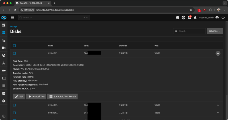Open the Columns dropdown
This screenshot has height=120, width=228.
215,31
